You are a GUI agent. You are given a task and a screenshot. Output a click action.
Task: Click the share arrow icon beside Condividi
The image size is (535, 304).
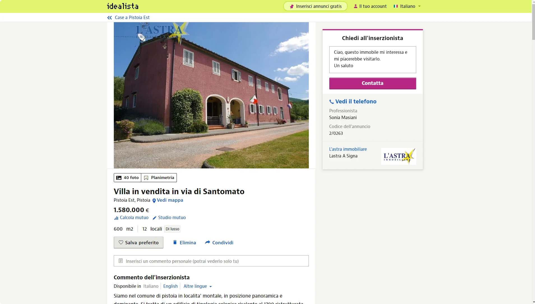207,242
